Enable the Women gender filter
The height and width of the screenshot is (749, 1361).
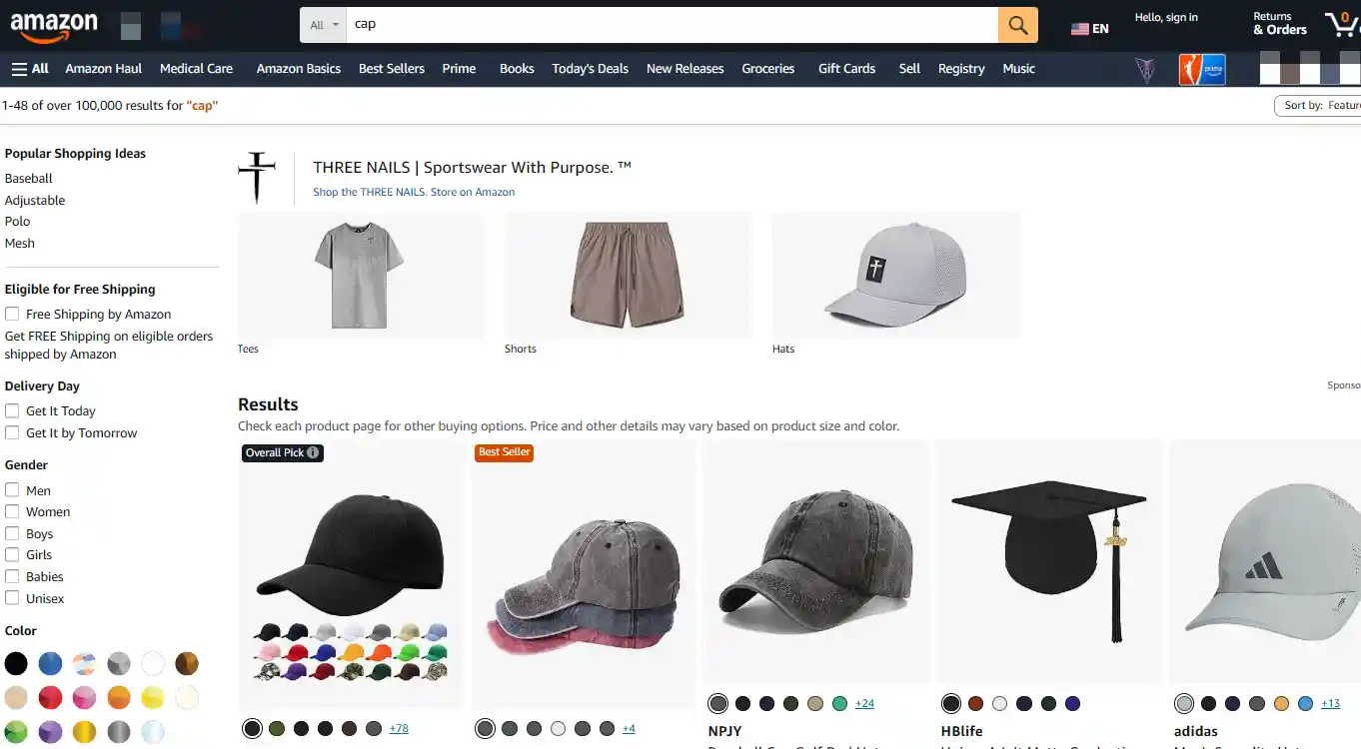pos(12,511)
